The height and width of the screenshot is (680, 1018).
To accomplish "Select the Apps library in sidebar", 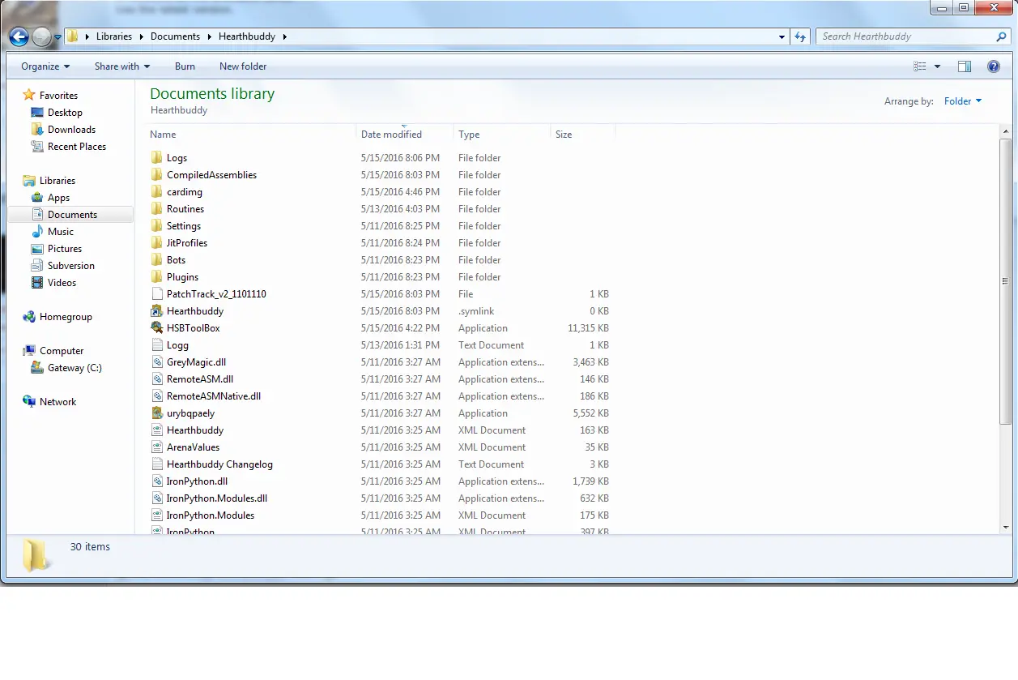I will 58,197.
